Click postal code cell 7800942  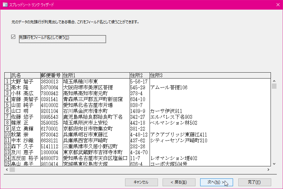(x=52, y=93)
